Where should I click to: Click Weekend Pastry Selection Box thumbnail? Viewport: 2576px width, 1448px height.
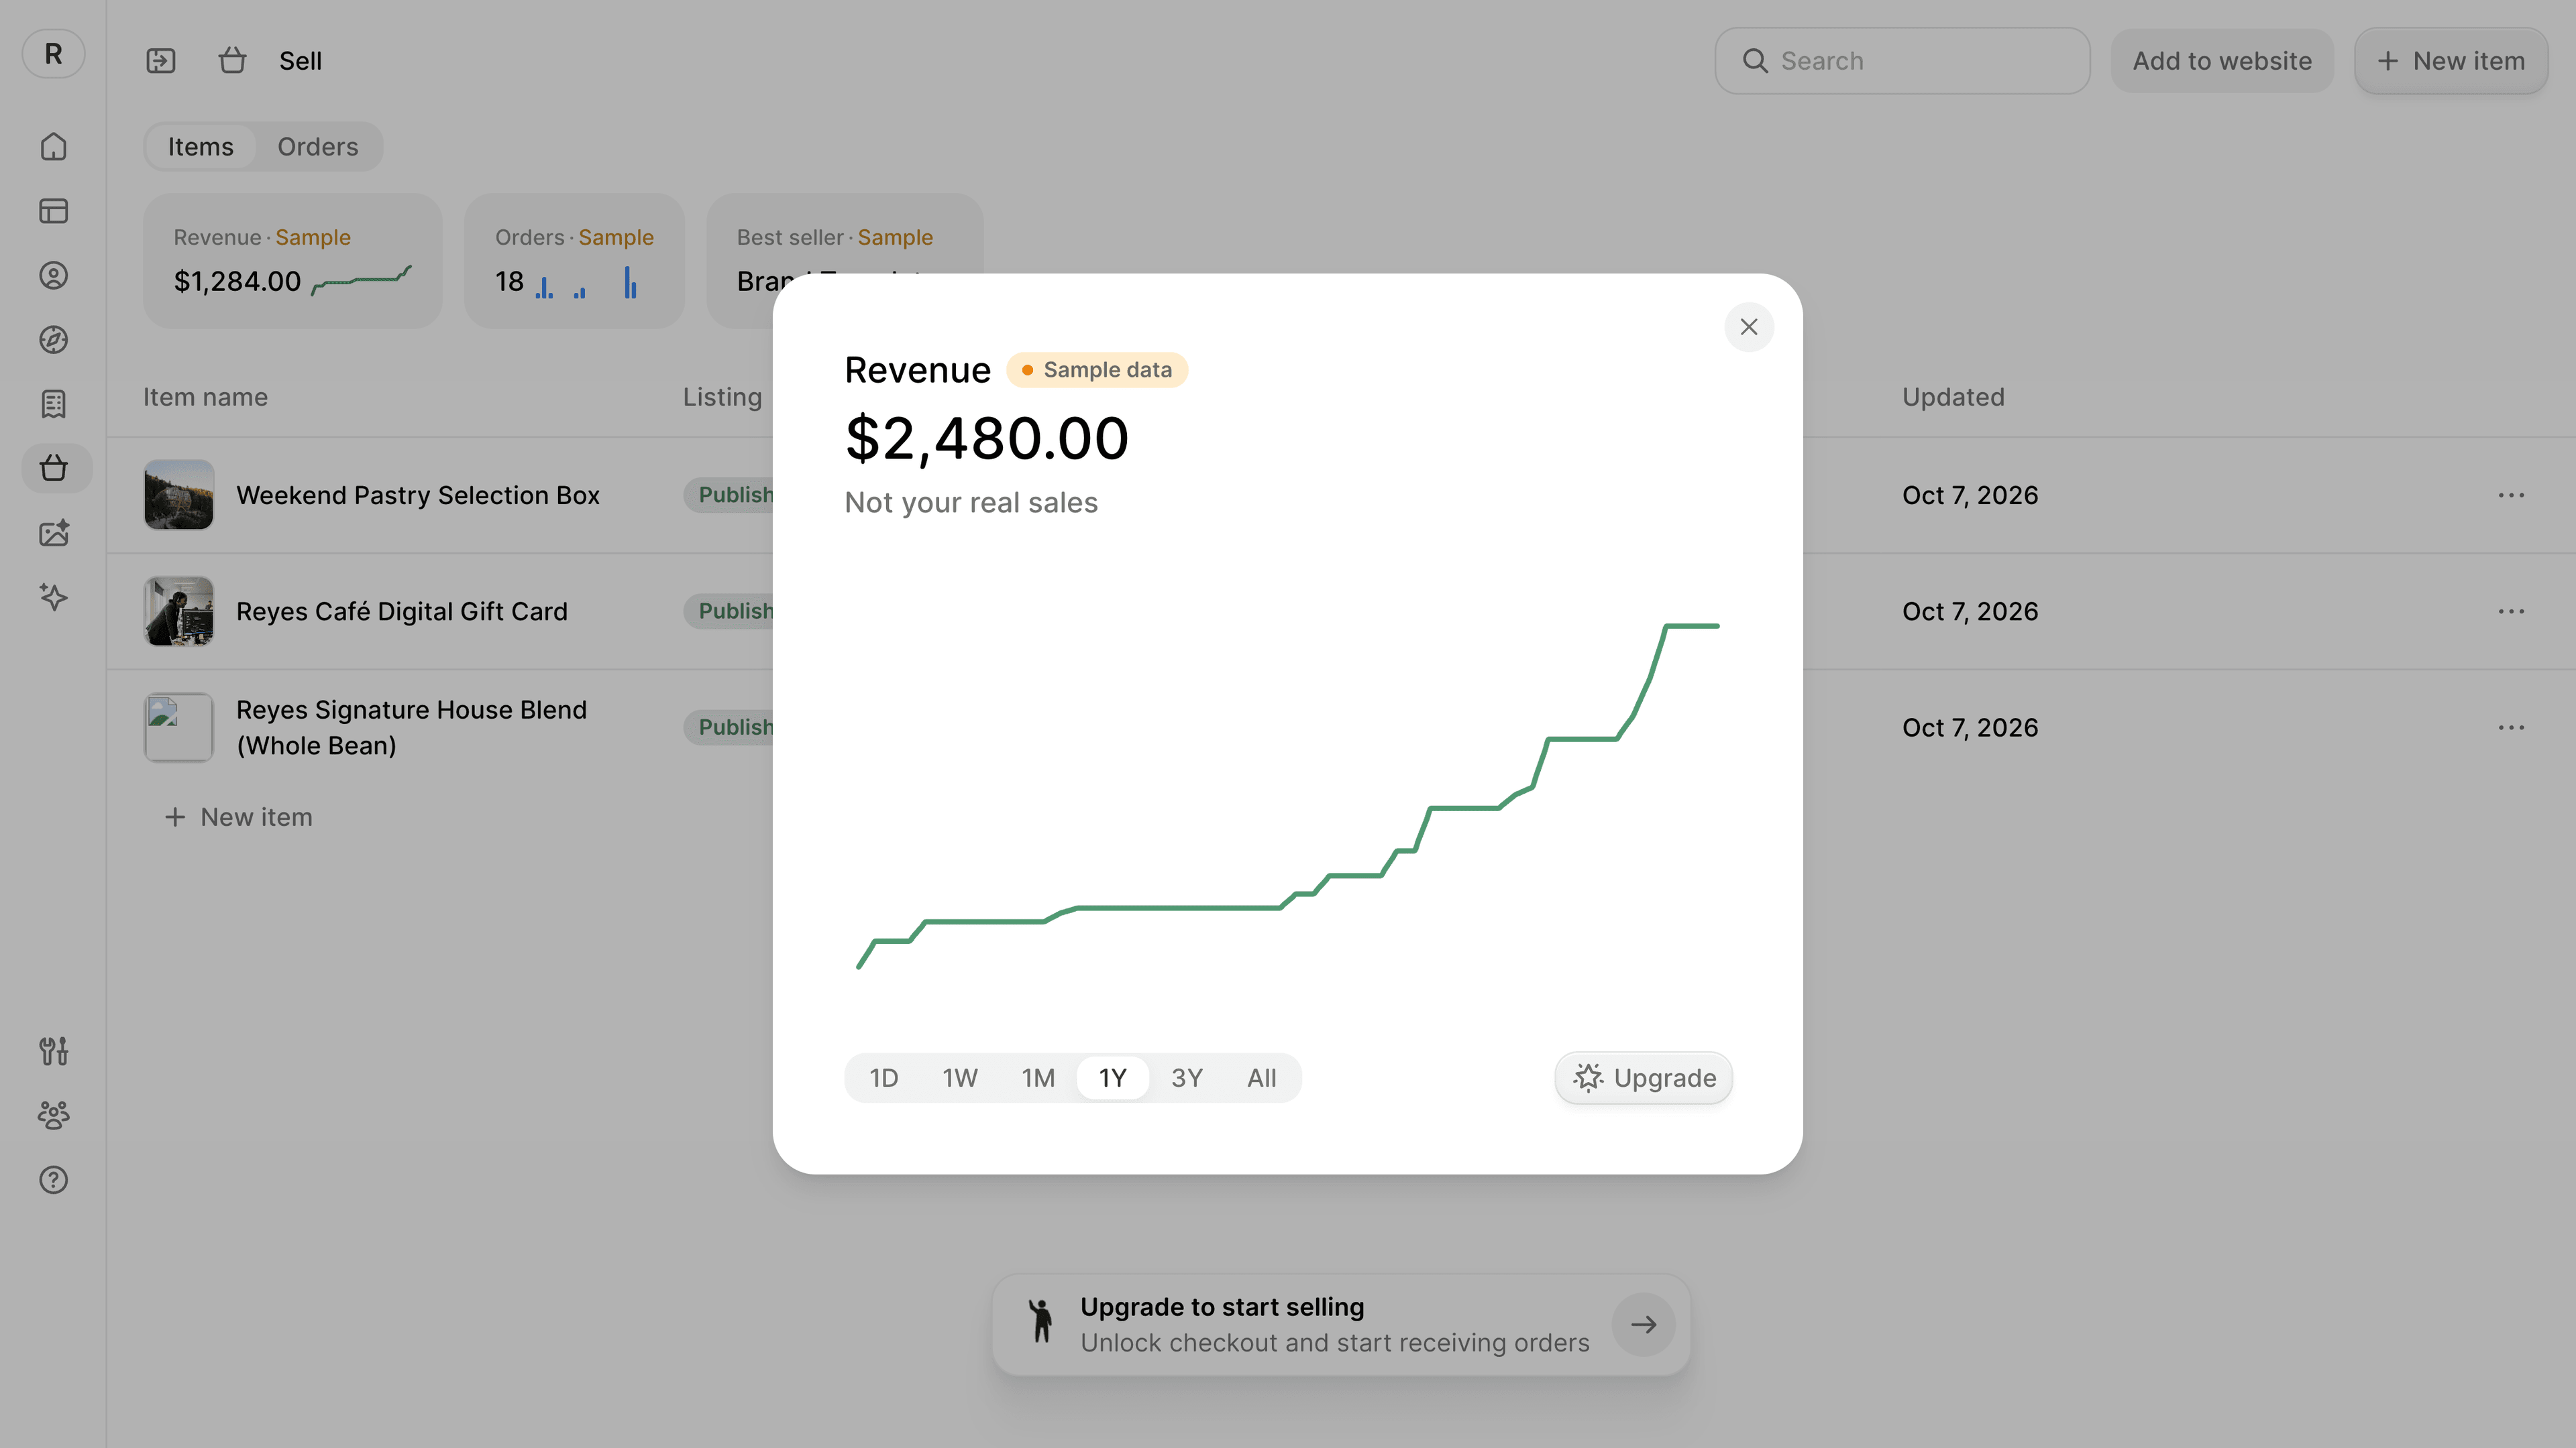click(179, 495)
